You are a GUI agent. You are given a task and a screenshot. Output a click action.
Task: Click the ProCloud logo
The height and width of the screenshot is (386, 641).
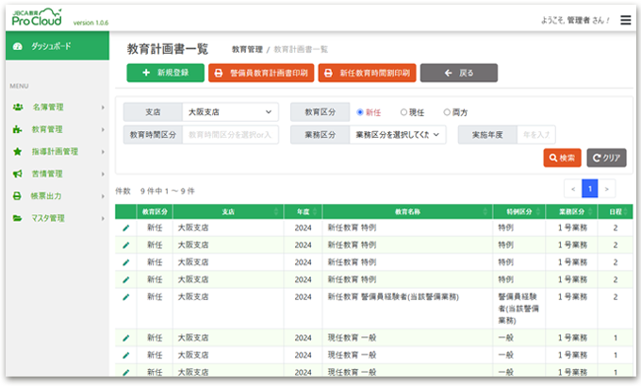[x=38, y=19]
